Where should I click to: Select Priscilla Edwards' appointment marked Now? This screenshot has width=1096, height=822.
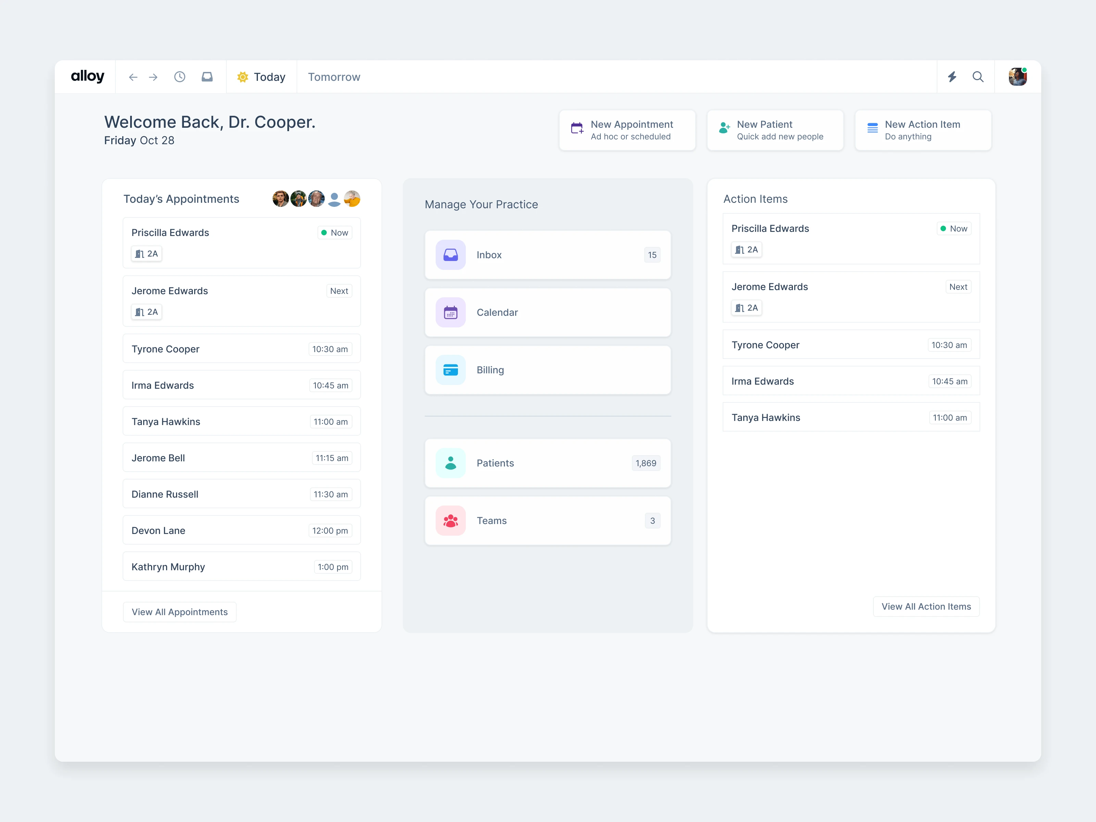(241, 243)
